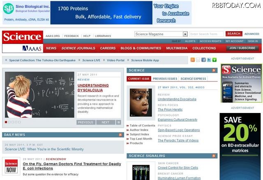This screenshot has width=263, height=180.
Task: Open the AAAS.ORG link
Action: pos(53,36)
